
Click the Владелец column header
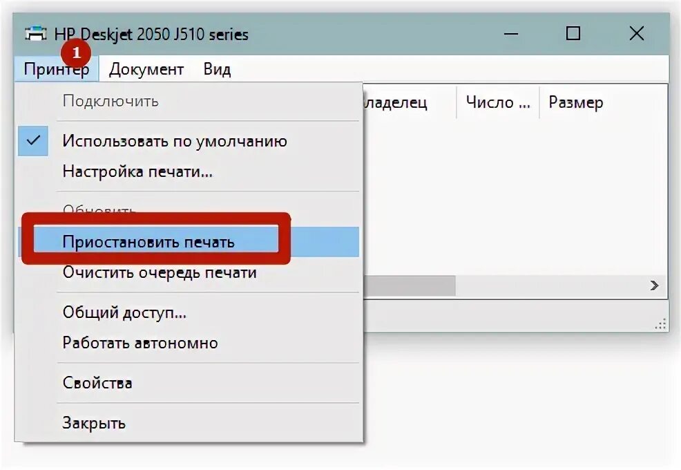coord(410,102)
